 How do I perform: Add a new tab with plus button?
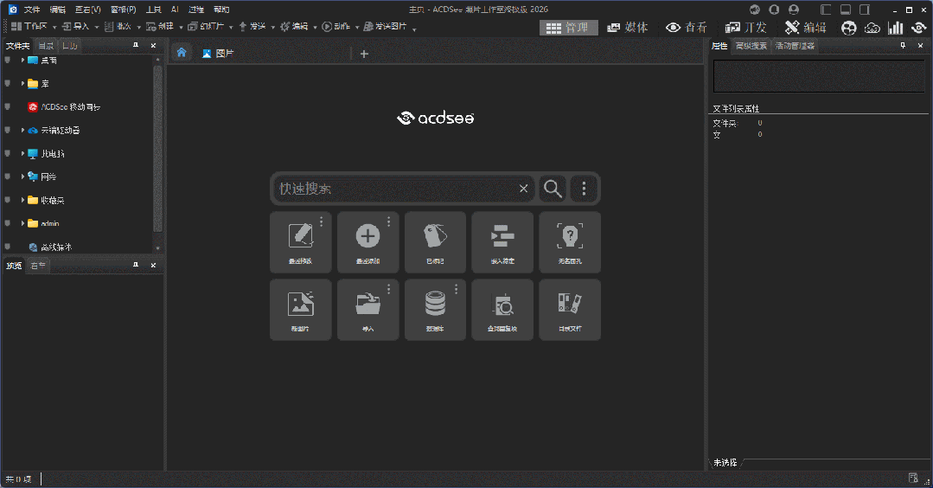364,54
